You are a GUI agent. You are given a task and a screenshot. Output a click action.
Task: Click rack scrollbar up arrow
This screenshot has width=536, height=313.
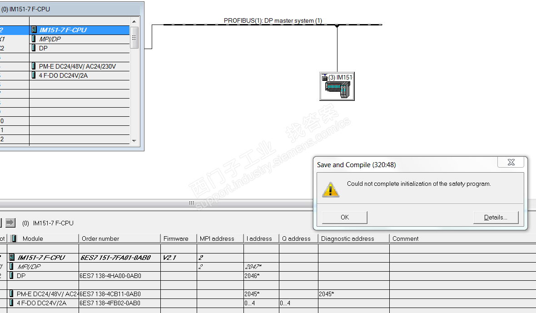(x=134, y=21)
